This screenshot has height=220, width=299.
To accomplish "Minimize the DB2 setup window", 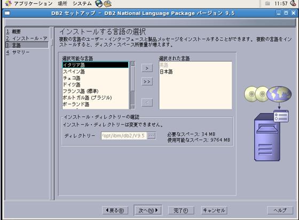I will coord(279,13).
